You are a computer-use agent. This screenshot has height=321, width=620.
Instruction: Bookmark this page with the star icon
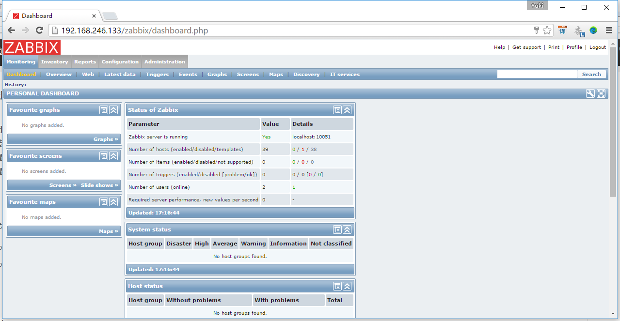(x=547, y=31)
